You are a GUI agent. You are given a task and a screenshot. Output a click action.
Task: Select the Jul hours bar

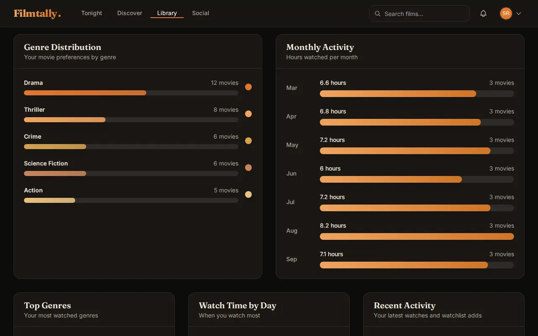[417, 208]
